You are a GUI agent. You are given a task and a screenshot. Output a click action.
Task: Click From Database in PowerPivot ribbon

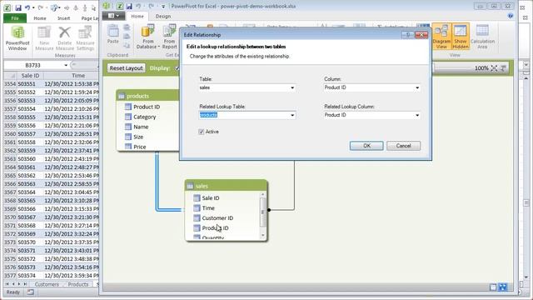pos(148,37)
